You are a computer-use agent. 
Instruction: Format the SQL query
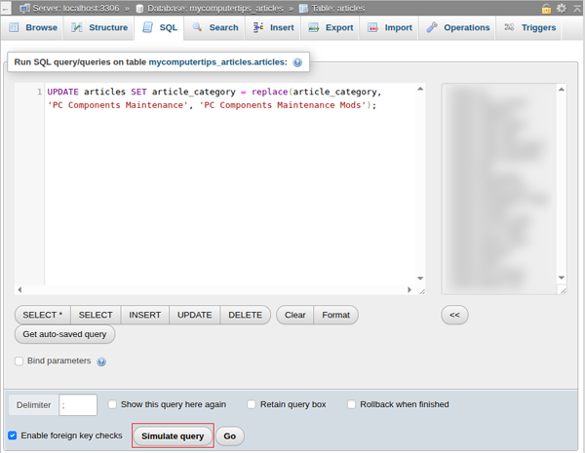[x=335, y=315]
